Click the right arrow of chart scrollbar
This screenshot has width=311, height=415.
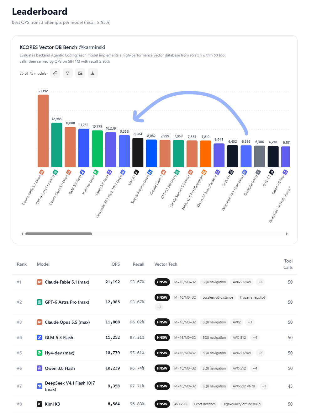(287, 234)
